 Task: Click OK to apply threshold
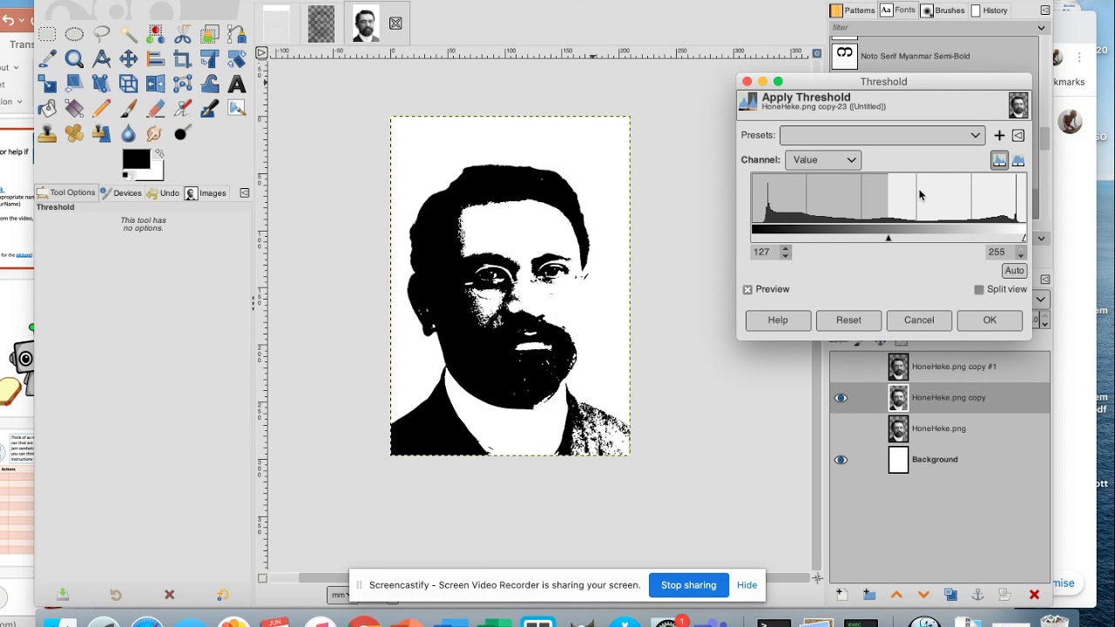coord(990,320)
